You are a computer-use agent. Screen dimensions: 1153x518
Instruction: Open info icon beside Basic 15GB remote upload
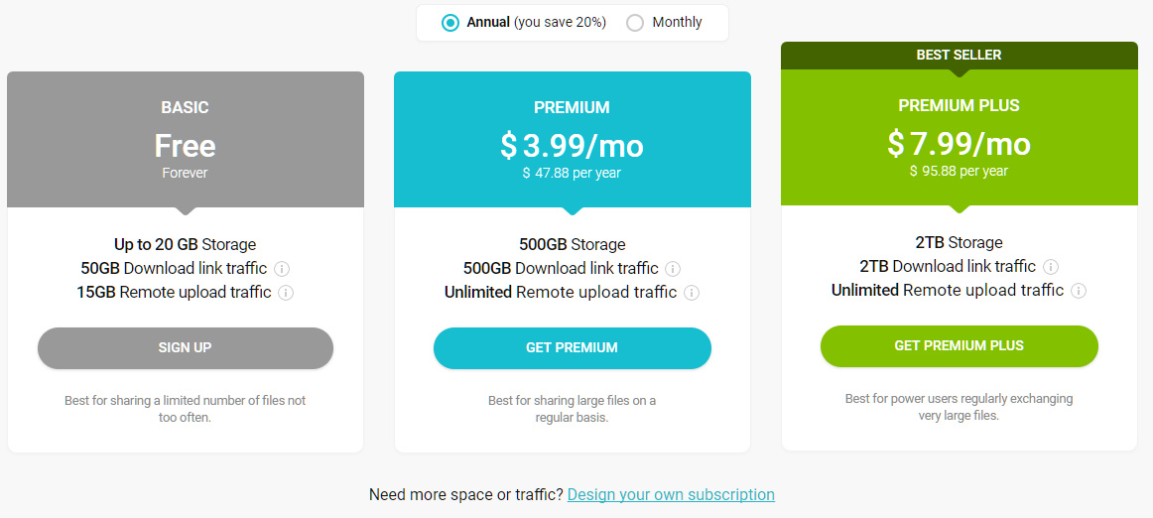pos(286,293)
